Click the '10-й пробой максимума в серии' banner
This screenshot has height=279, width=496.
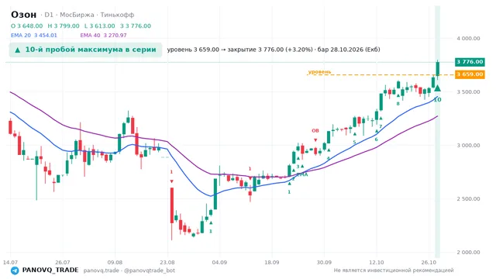pyautogui.click(x=85, y=50)
